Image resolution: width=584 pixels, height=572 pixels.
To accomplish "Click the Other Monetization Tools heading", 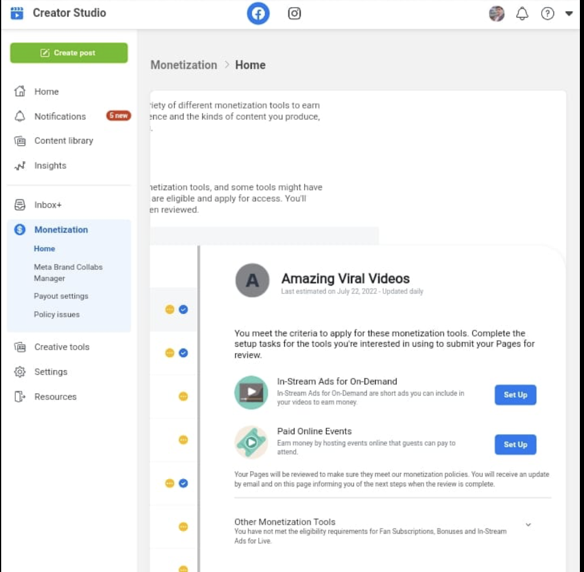I will click(285, 522).
